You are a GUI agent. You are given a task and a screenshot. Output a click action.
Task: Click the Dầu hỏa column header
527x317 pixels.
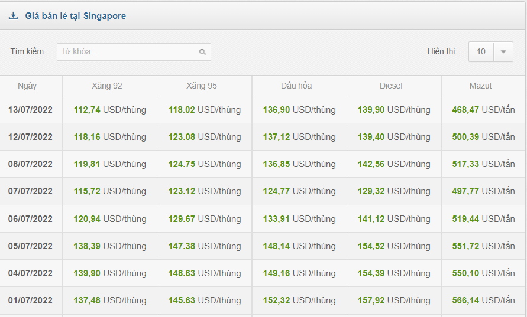296,86
